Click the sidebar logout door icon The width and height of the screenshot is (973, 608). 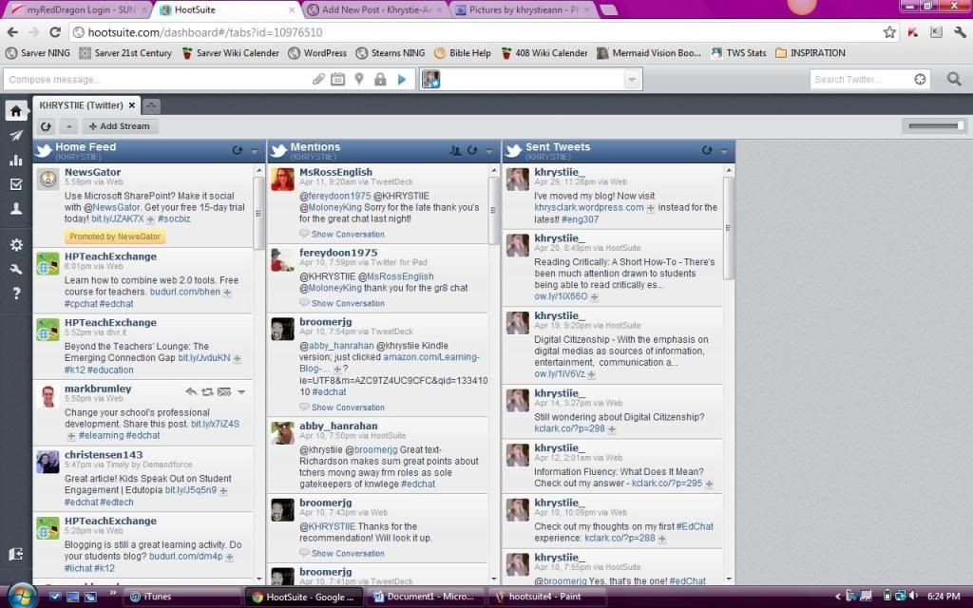coord(16,554)
